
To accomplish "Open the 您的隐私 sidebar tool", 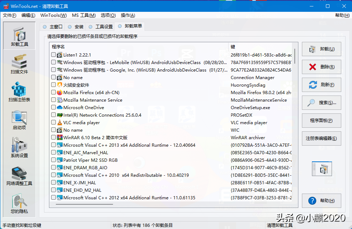I will 19,203.
